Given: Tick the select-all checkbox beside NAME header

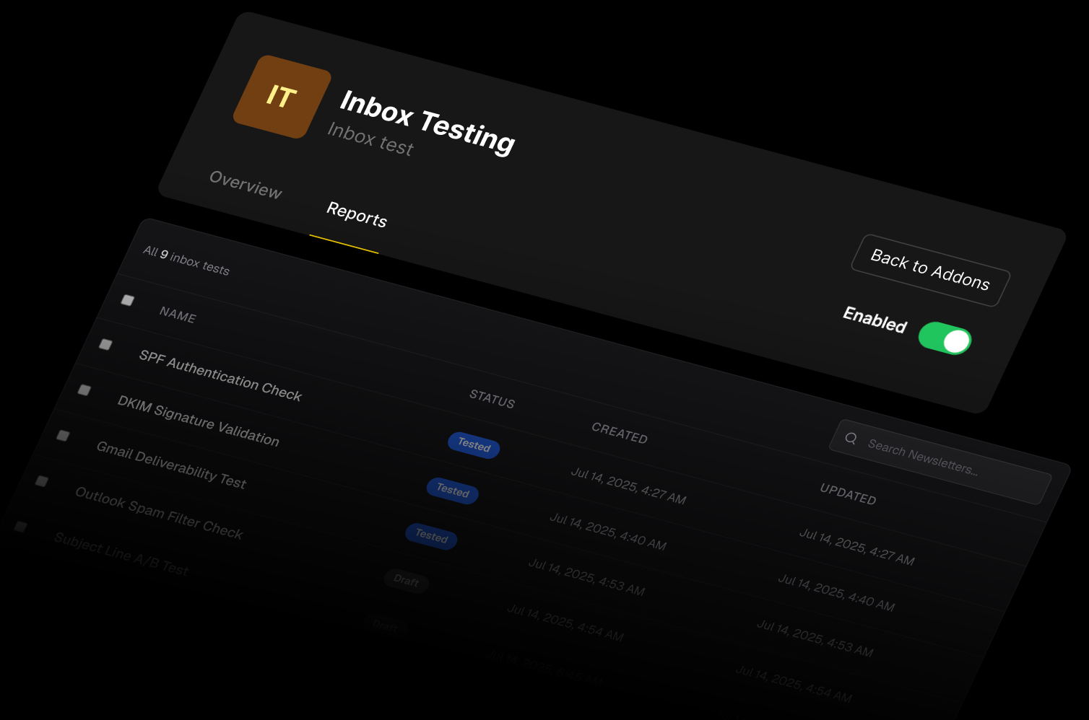Looking at the screenshot, I should [x=128, y=300].
